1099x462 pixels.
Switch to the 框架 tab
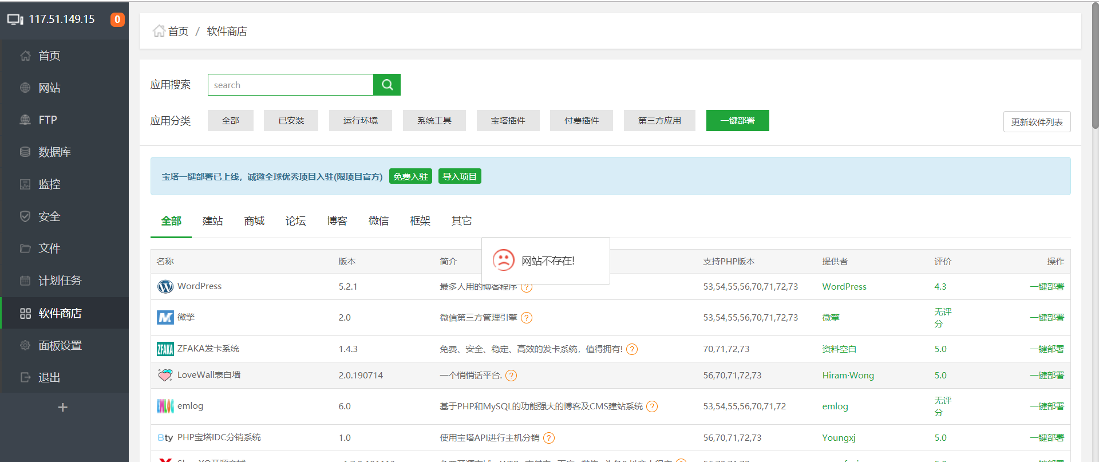(x=420, y=221)
